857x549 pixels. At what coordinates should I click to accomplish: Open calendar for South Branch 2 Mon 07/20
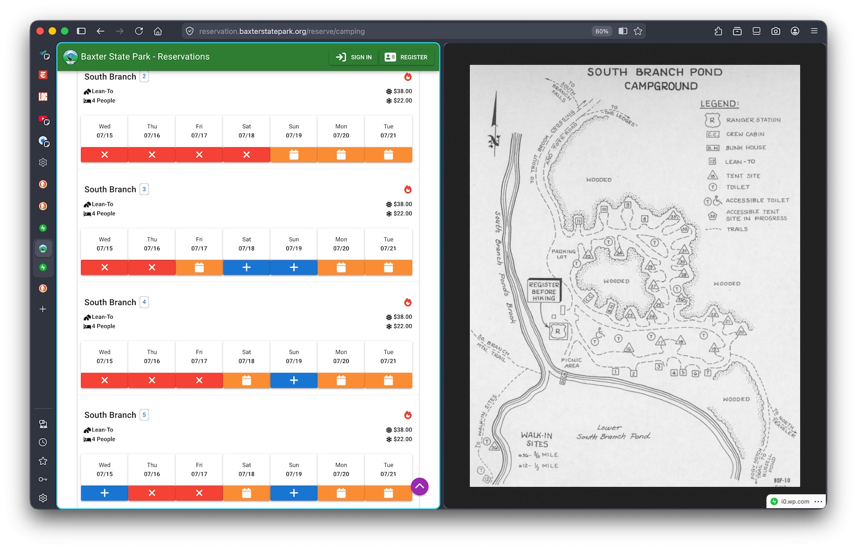coord(341,155)
